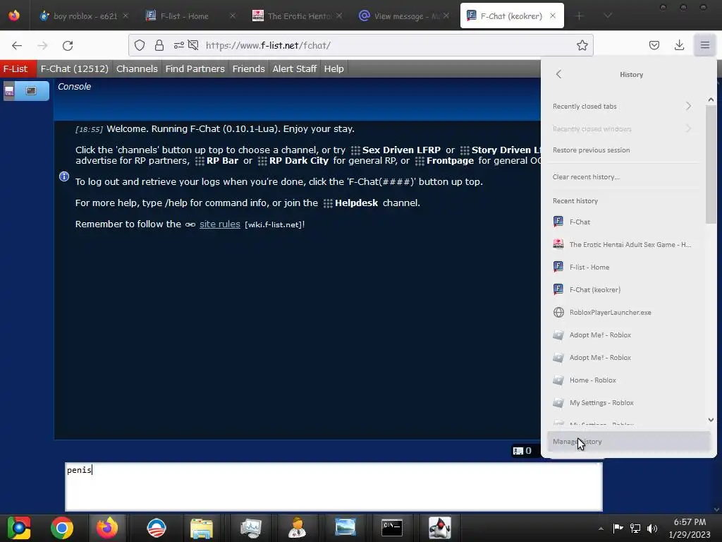
Task: Show hidden system tray icons arrow
Action: pos(601,529)
